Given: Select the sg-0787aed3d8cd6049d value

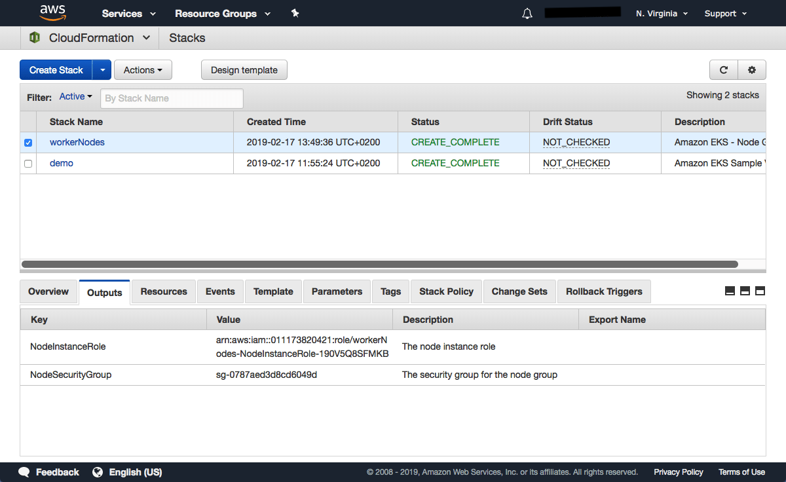Looking at the screenshot, I should point(267,375).
